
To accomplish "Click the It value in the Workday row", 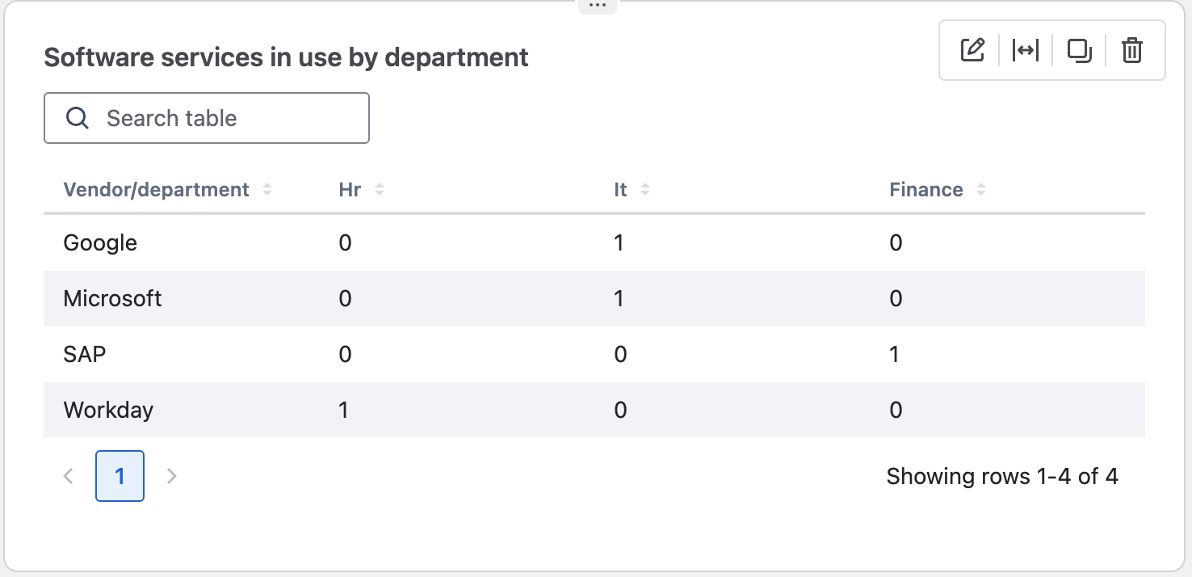I will click(x=620, y=410).
